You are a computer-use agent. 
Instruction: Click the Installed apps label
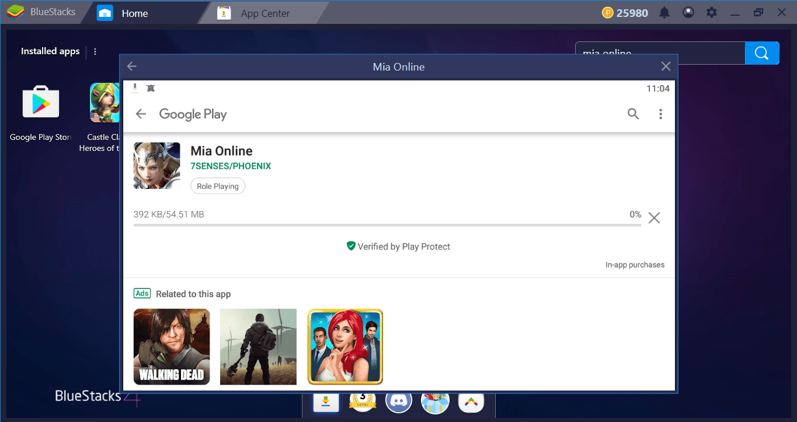pos(50,51)
